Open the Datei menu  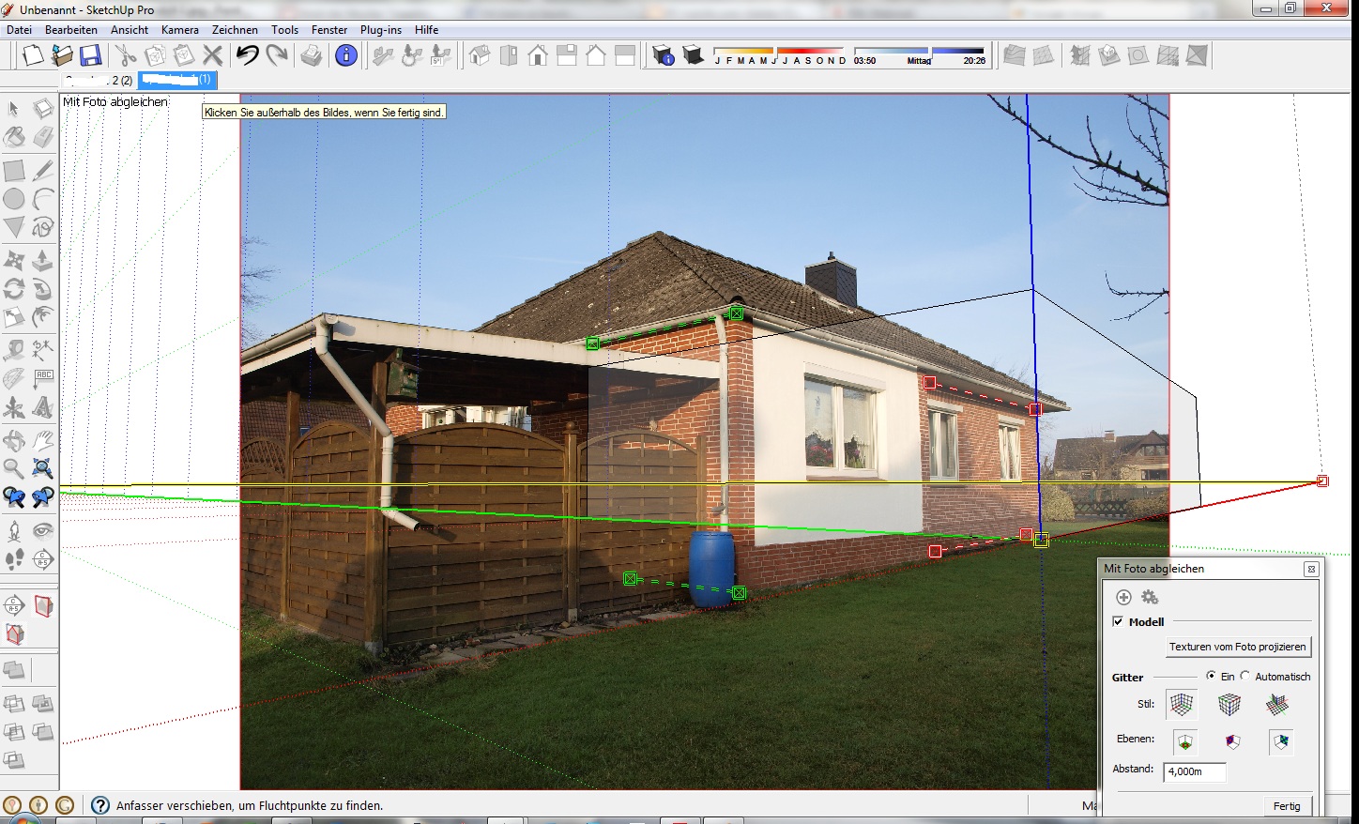click(x=19, y=30)
